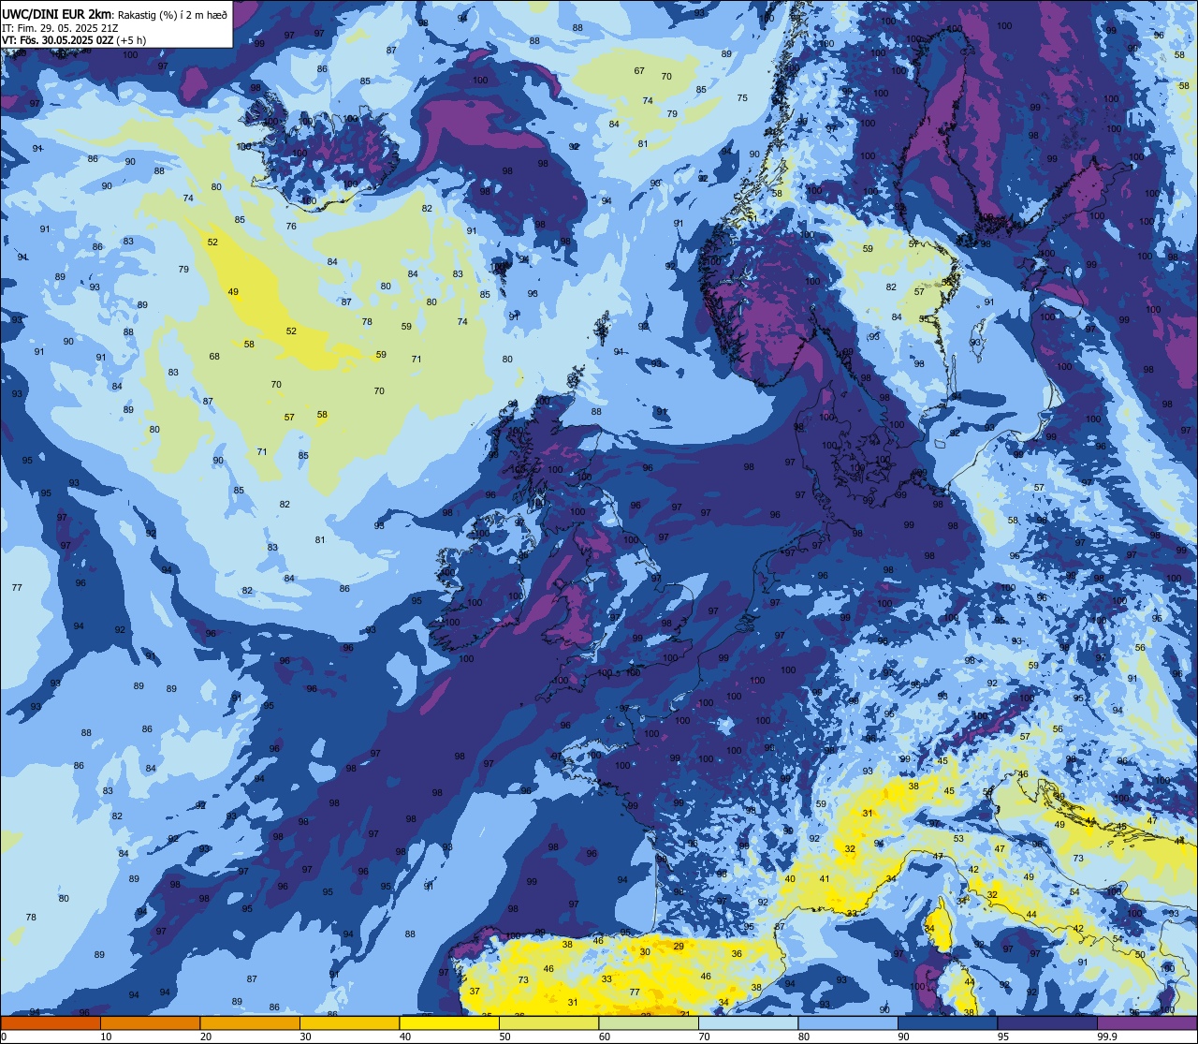This screenshot has height=1044, width=1198.
Task: Click the "VT: Fös. 30.05.2025 02Z" line
Action: (59, 40)
